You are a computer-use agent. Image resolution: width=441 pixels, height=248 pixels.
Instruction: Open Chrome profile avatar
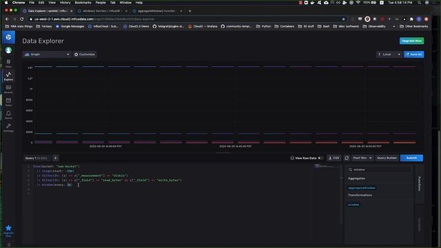pyautogui.click(x=419, y=19)
